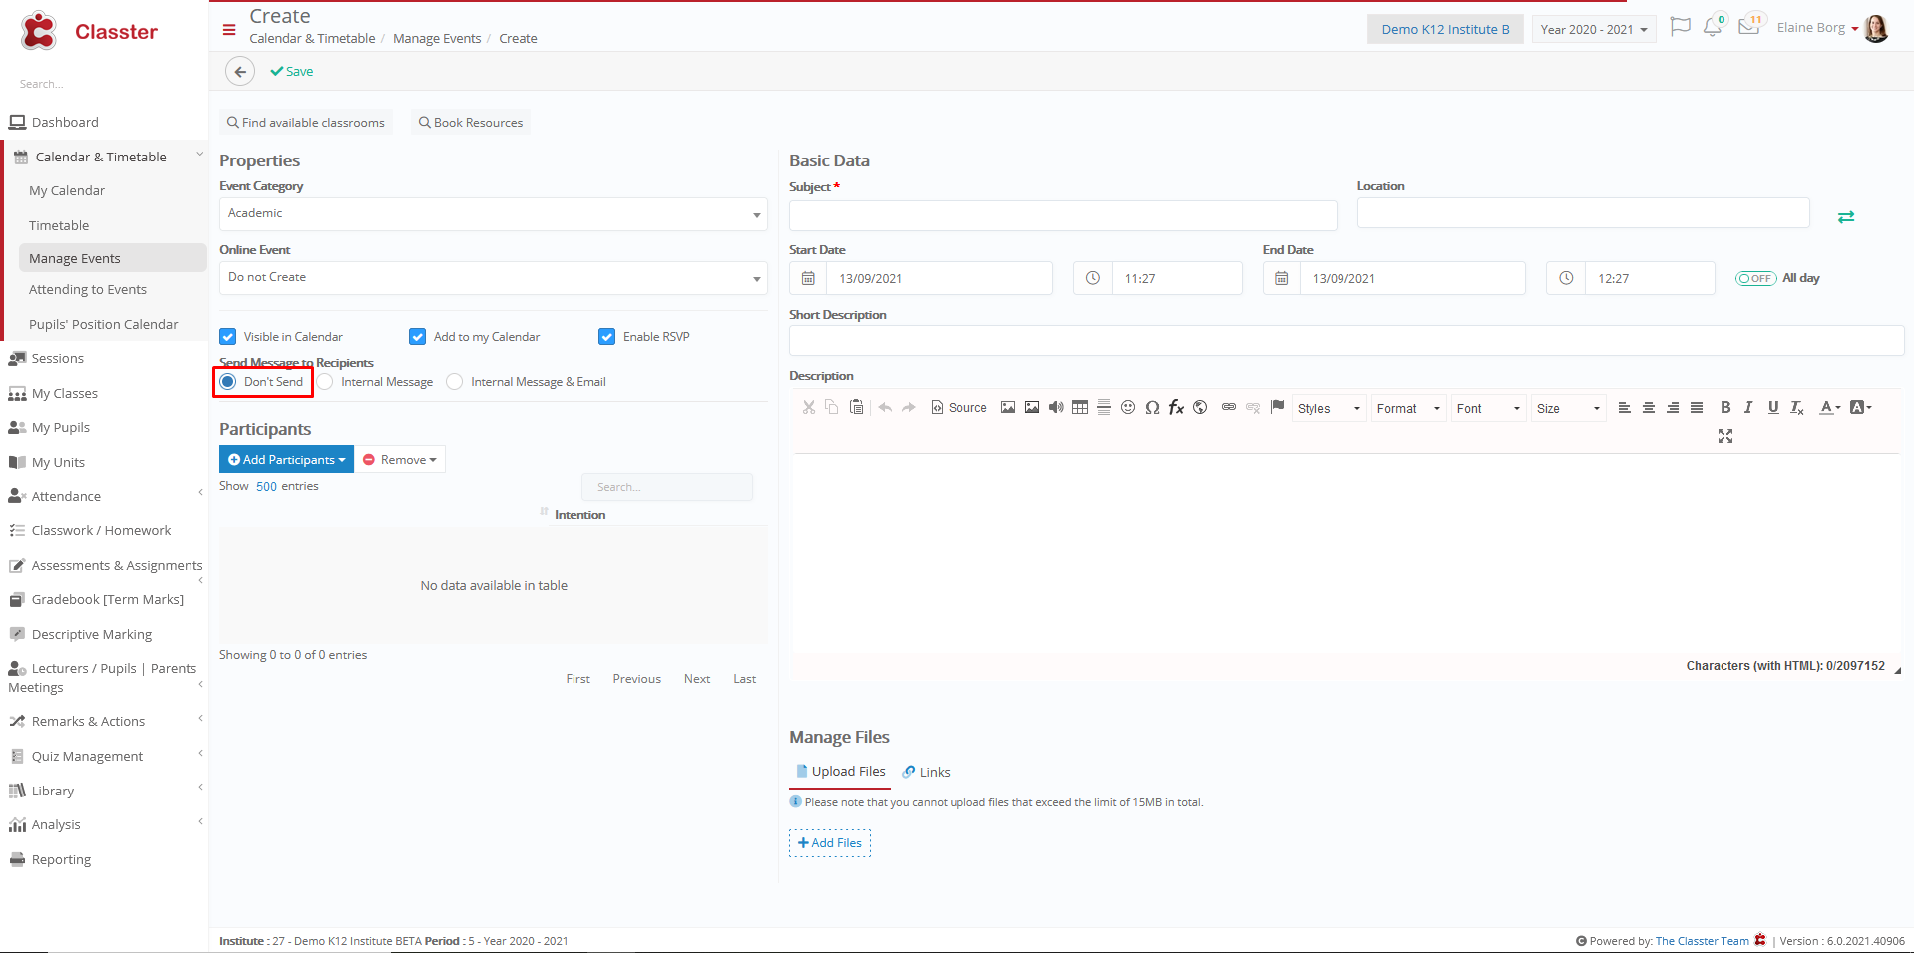Viewport: 1914px width, 953px height.
Task: Open the Start Date calendar icon
Action: click(808, 278)
